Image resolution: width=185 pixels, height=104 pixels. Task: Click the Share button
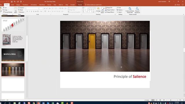(x=177, y=5)
